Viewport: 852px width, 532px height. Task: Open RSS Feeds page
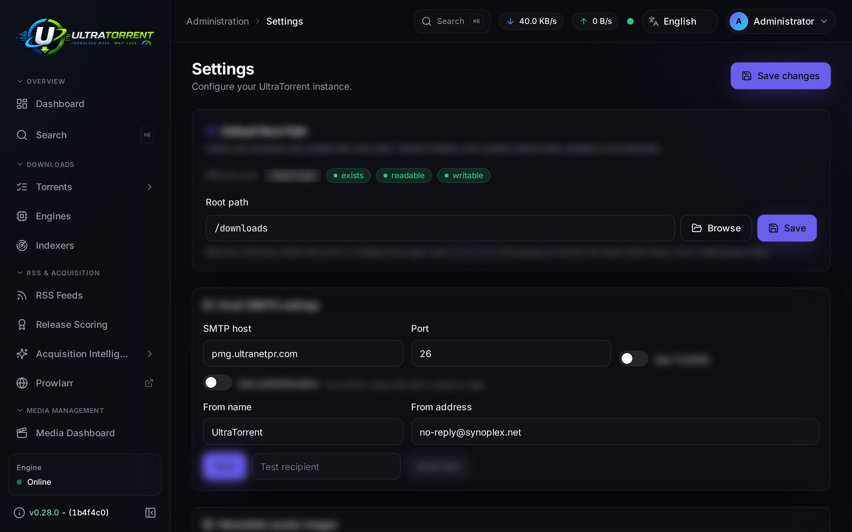pyautogui.click(x=85, y=295)
